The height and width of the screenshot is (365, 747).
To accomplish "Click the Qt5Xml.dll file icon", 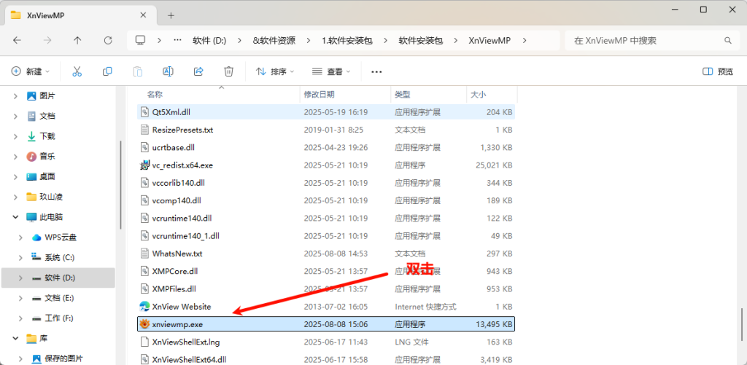I will pyautogui.click(x=145, y=112).
